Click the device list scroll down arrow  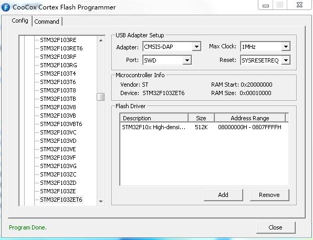(x=101, y=201)
